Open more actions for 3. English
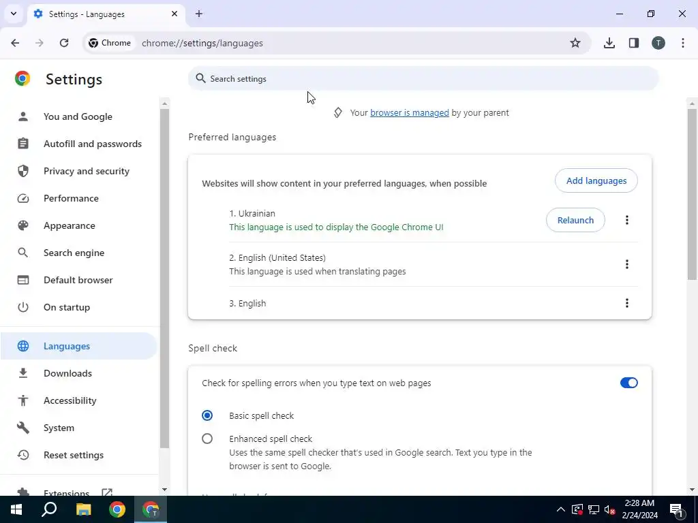Image resolution: width=698 pixels, height=523 pixels. 627,303
